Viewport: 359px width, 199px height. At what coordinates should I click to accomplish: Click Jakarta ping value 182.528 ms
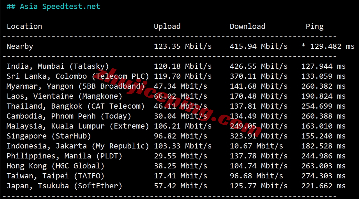(324, 146)
